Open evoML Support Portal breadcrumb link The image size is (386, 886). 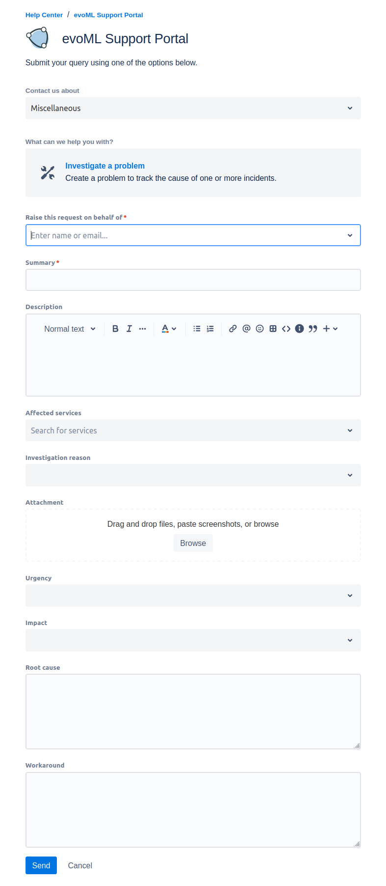[108, 15]
